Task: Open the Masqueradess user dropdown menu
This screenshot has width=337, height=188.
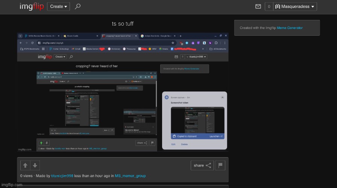Action: [296, 6]
